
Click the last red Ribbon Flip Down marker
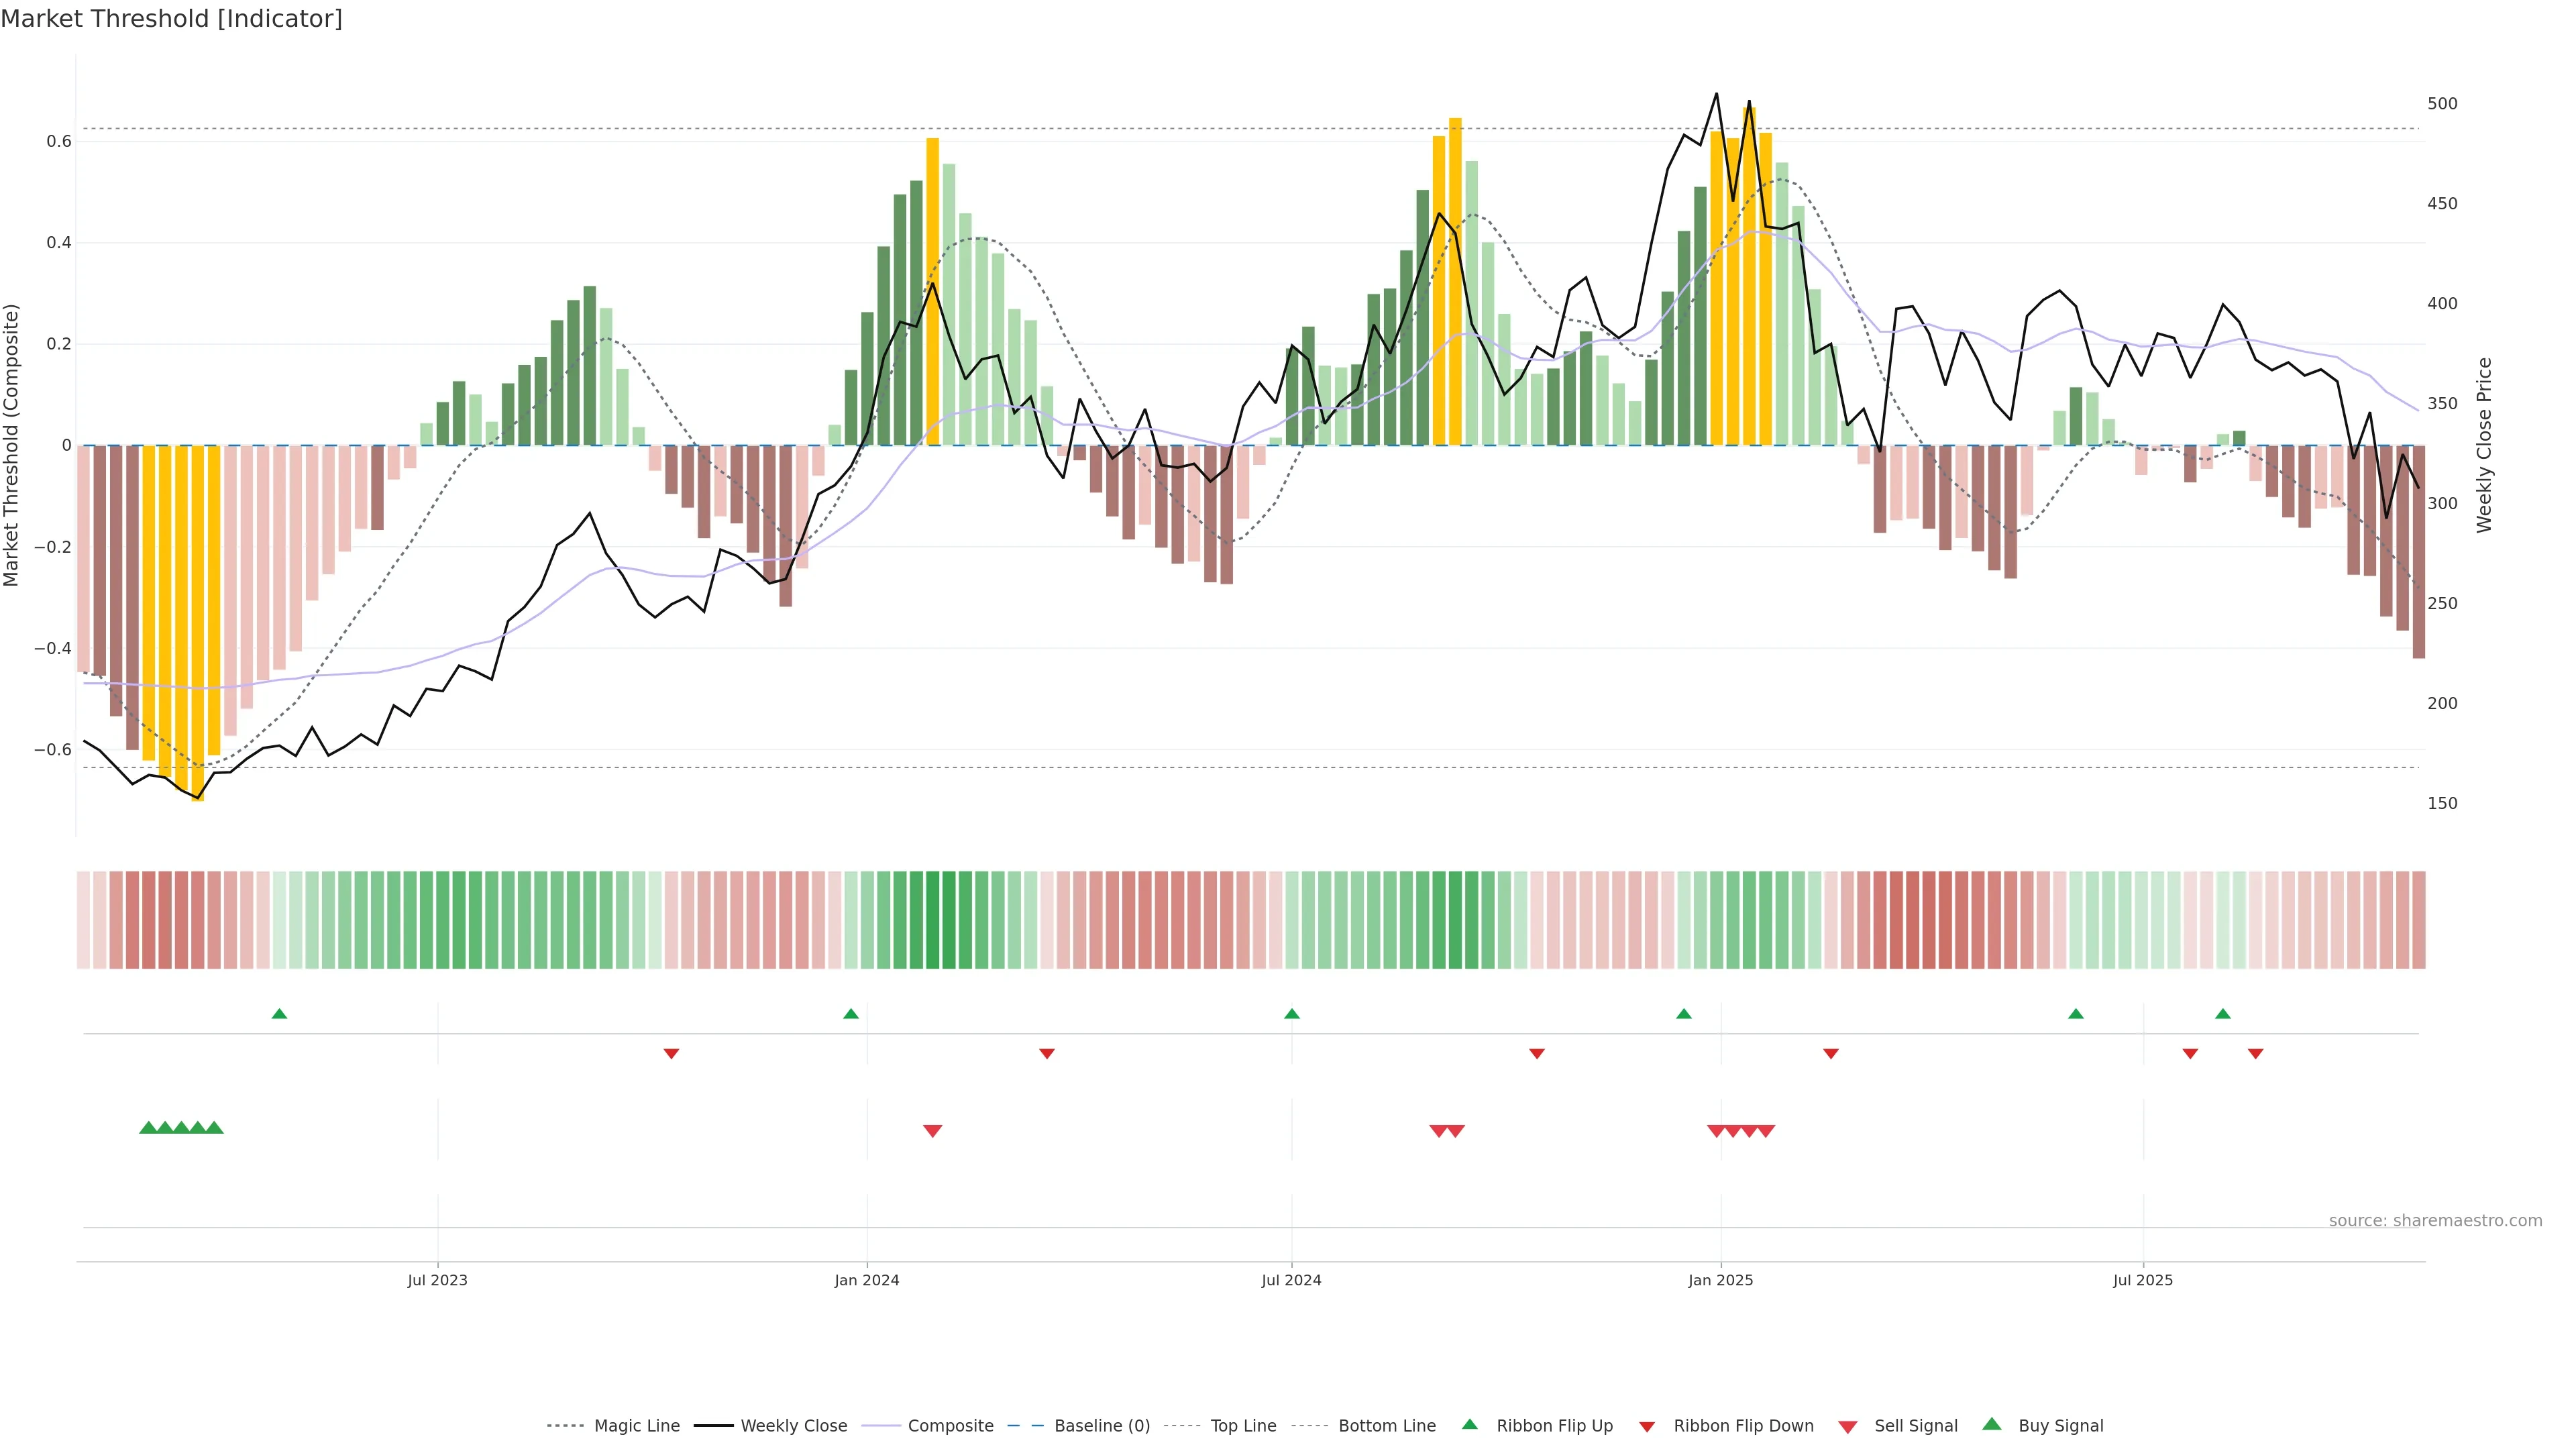[x=2255, y=1054]
